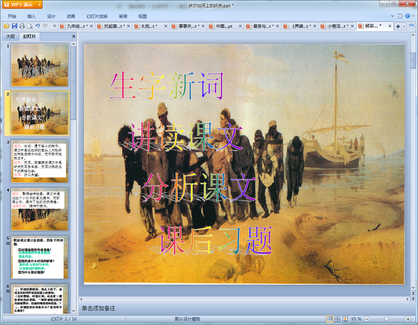This screenshot has width=418, height=325.
Task: Close the 《界碑 document tab
Action: 315,26
